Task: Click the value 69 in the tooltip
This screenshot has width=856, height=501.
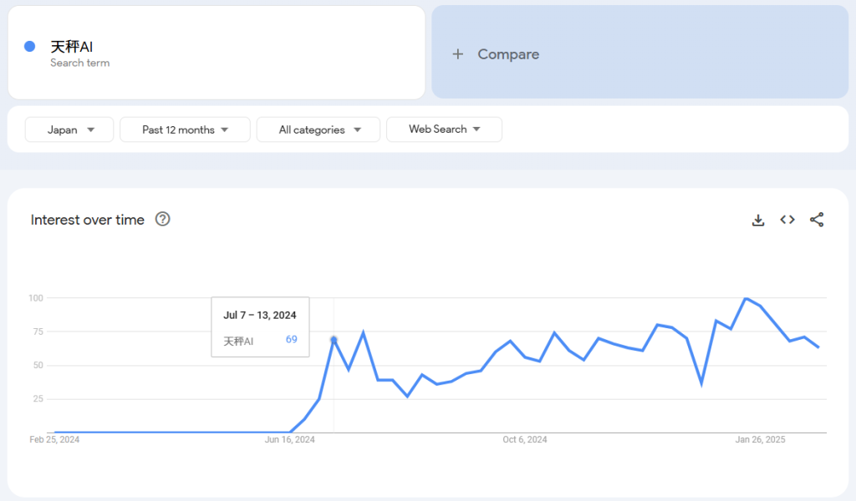Action: (291, 340)
